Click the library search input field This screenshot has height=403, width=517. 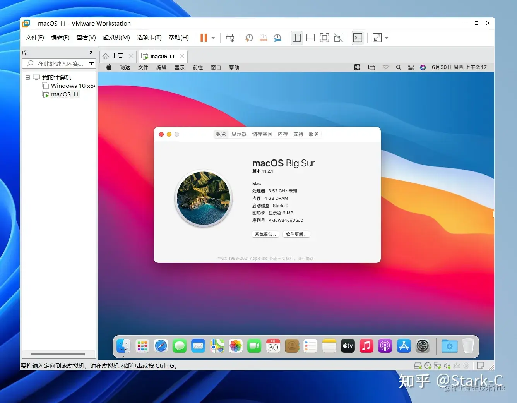58,63
